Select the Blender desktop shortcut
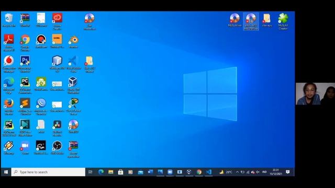 (x=73, y=41)
